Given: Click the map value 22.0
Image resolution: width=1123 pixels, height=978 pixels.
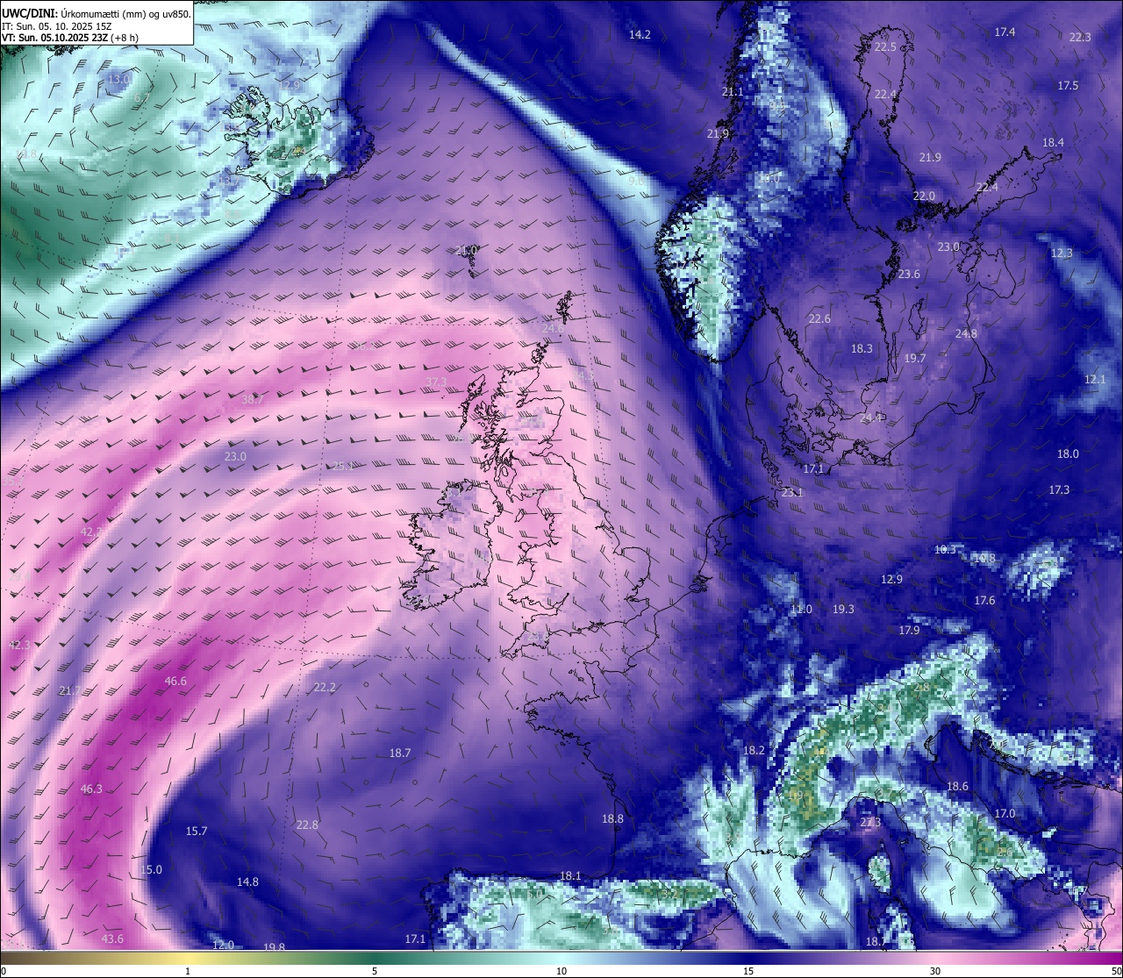Looking at the screenshot, I should tap(924, 196).
